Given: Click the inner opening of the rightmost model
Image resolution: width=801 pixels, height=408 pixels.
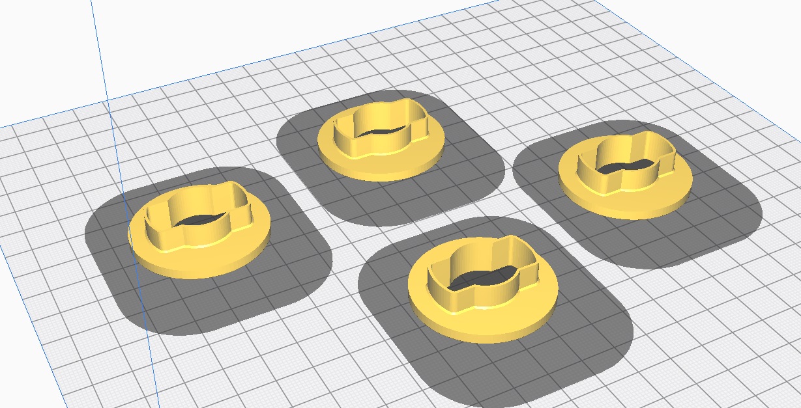Looking at the screenshot, I should point(624,168).
